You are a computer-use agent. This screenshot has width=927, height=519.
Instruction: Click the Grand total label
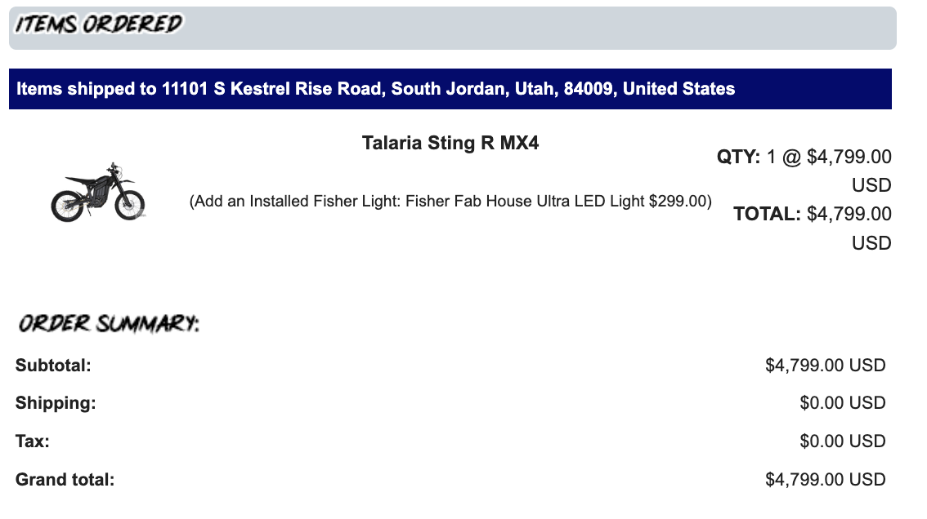coord(65,480)
